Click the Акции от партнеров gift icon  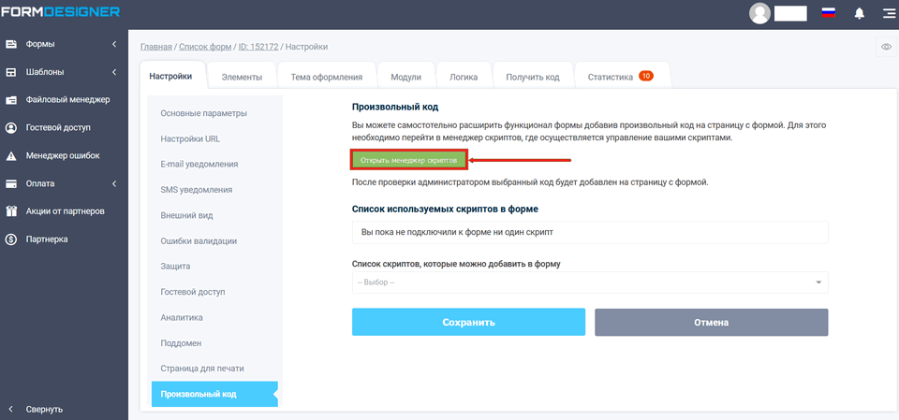pos(11,211)
